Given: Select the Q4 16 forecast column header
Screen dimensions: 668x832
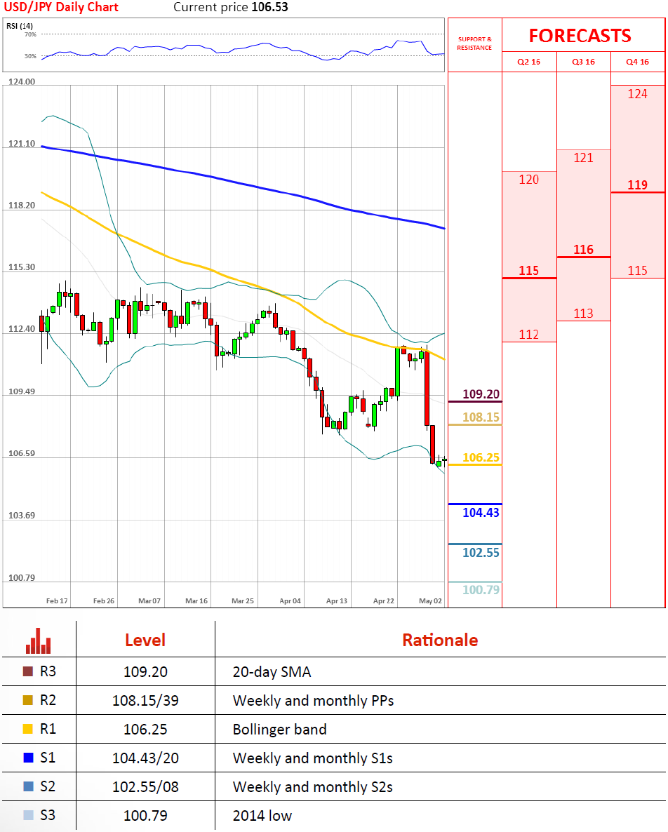Looking at the screenshot, I should (x=637, y=62).
